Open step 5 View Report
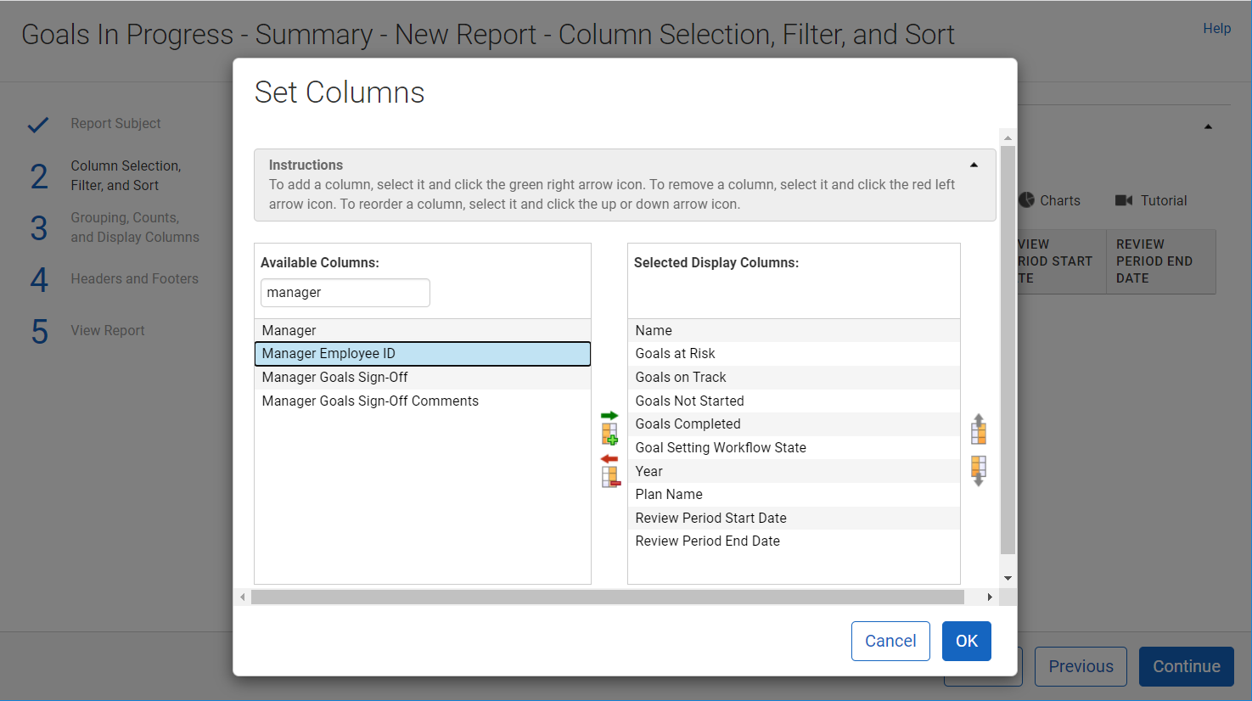This screenshot has width=1252, height=701. (107, 330)
